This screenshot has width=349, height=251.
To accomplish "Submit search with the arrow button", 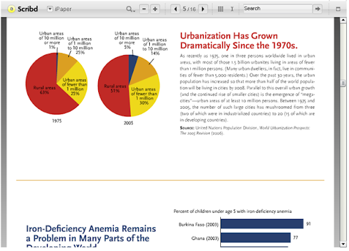I will (x=318, y=9).
